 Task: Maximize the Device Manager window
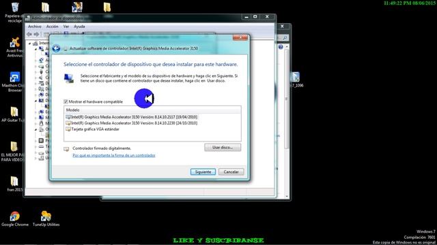coord(255,17)
